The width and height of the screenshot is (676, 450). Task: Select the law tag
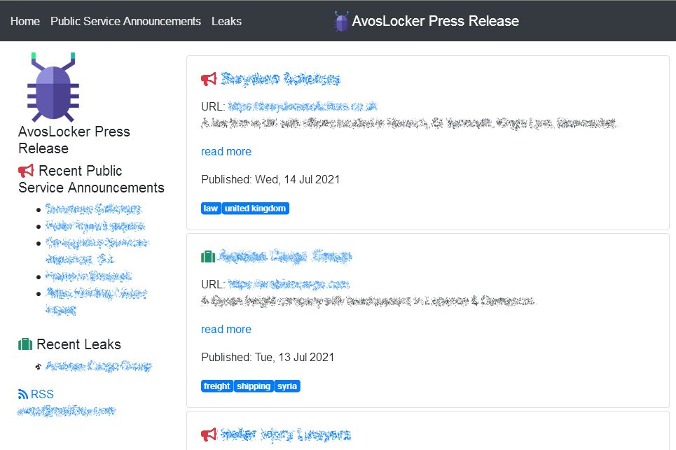point(211,209)
